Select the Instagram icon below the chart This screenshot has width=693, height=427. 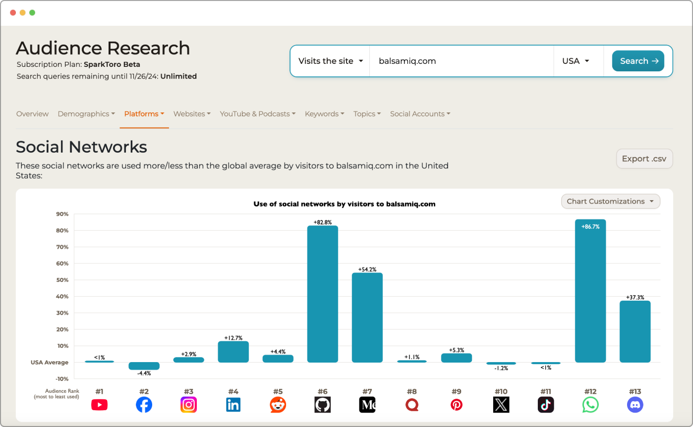tap(188, 405)
